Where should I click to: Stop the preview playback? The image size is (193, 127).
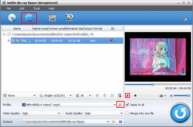(135, 95)
